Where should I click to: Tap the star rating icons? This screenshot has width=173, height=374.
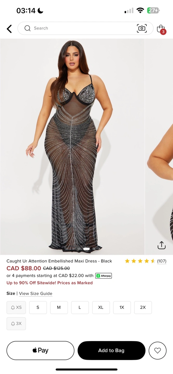pyautogui.click(x=140, y=261)
